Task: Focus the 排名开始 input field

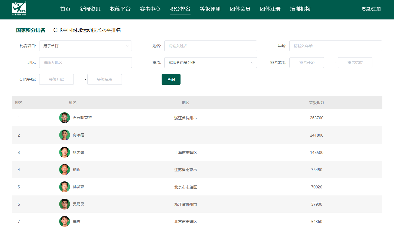Action: pyautogui.click(x=307, y=63)
